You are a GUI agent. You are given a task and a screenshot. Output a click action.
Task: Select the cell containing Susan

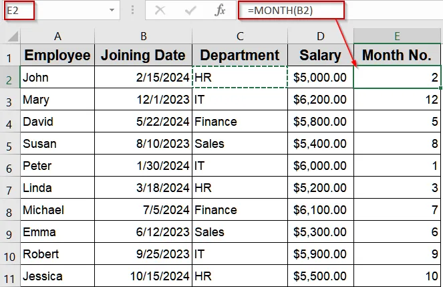(57, 143)
